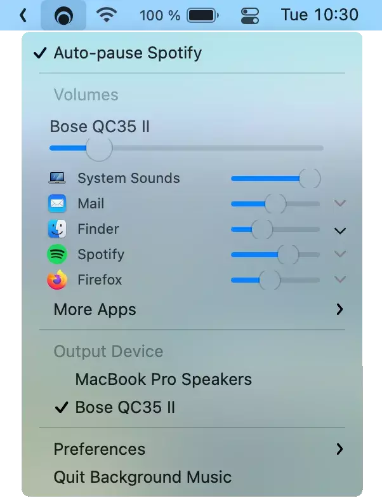The image size is (382, 498).
Task: Click the Spotify app icon
Action: tap(57, 254)
